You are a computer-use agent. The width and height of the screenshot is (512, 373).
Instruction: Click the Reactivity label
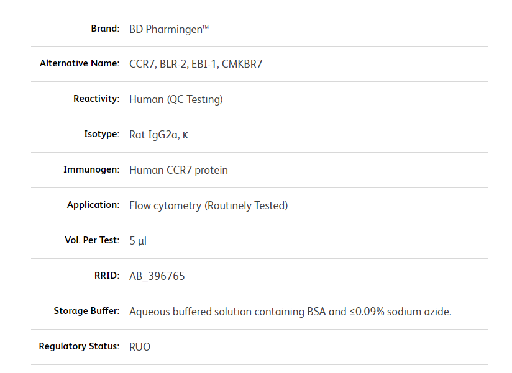click(x=96, y=99)
